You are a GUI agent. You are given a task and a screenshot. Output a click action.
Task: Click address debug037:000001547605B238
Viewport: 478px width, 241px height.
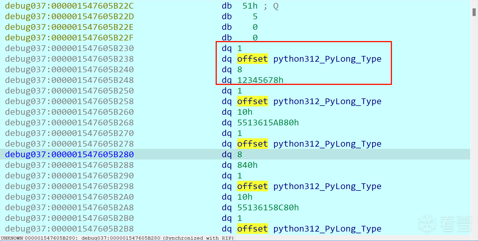pos(69,59)
